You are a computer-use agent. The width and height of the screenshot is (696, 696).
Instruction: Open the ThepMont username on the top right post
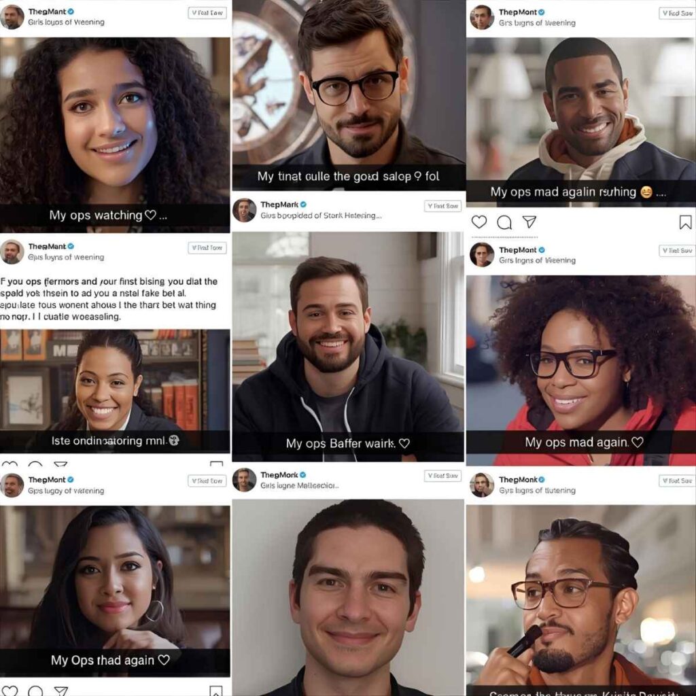[x=517, y=12]
